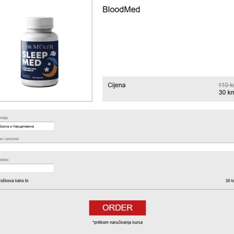
Task: Click the 30 km discounted price under Cijena
Action: tap(226, 92)
